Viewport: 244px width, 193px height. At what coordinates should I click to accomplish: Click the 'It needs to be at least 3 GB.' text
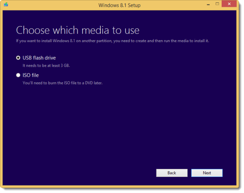46,65
